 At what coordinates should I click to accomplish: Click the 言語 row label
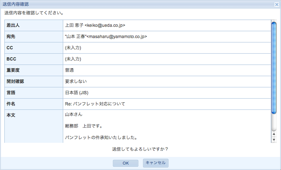click(x=11, y=93)
